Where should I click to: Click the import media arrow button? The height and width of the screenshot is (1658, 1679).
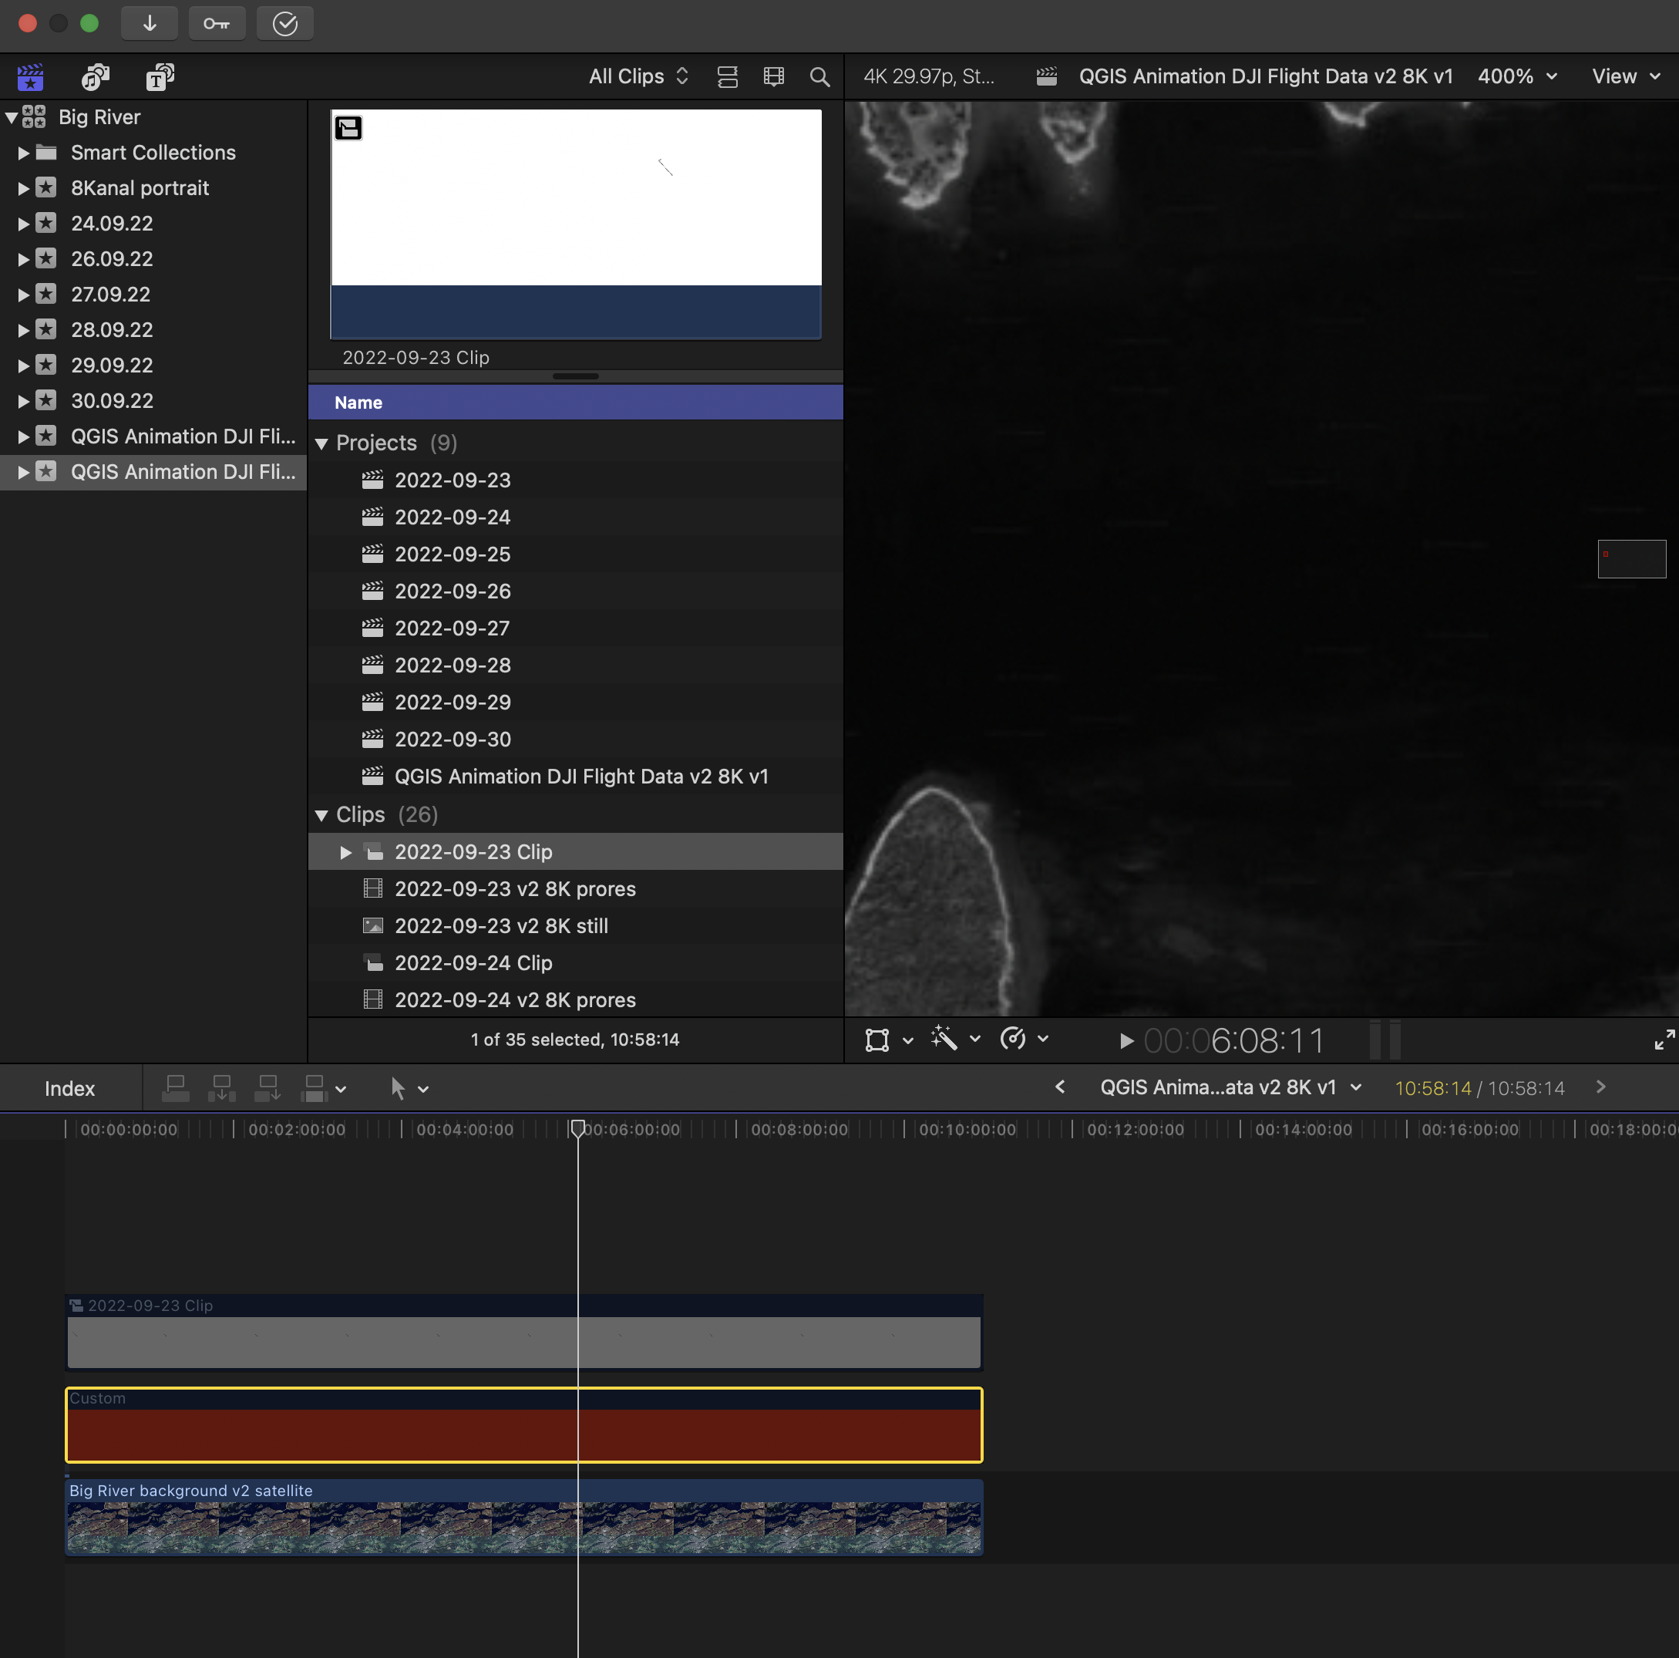[150, 23]
